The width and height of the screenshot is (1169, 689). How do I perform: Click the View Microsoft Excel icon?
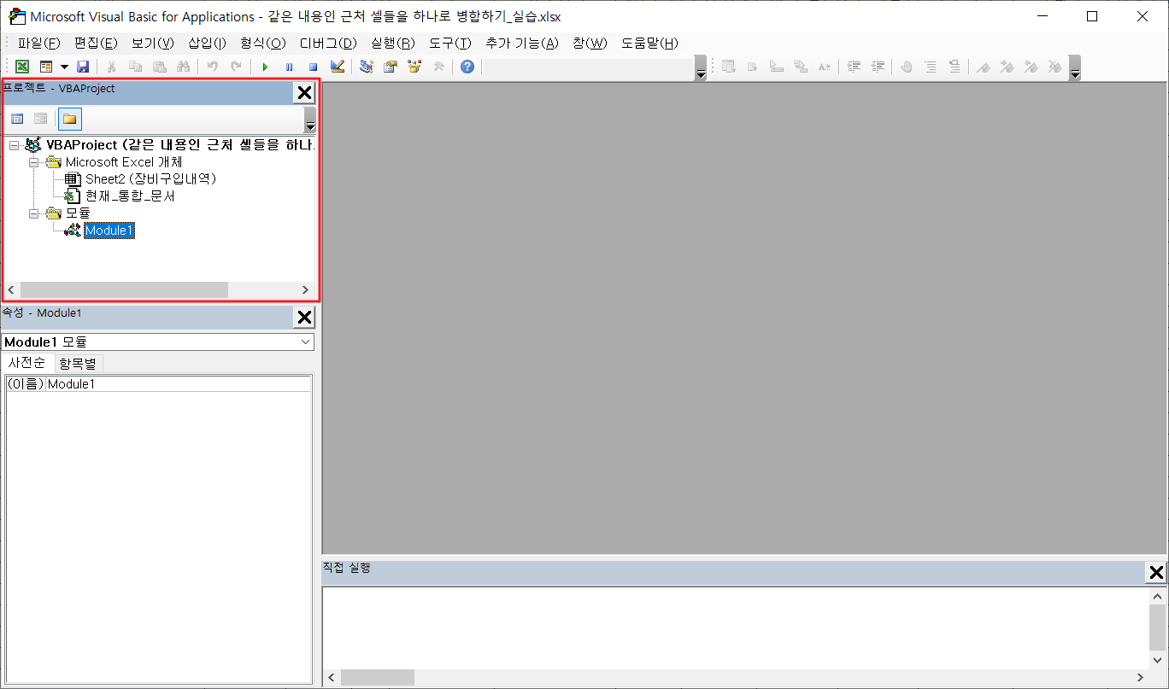point(22,67)
